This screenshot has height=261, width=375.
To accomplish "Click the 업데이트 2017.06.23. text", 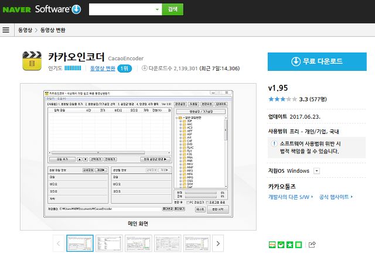I will 294,117.
